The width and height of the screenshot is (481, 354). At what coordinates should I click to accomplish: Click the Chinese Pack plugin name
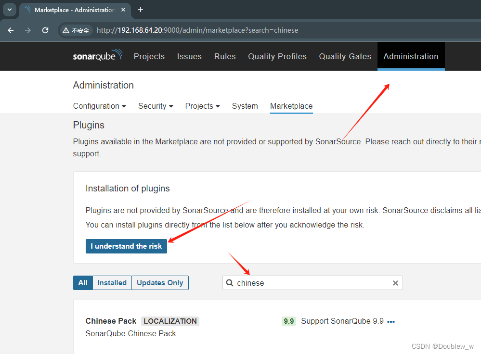point(111,321)
